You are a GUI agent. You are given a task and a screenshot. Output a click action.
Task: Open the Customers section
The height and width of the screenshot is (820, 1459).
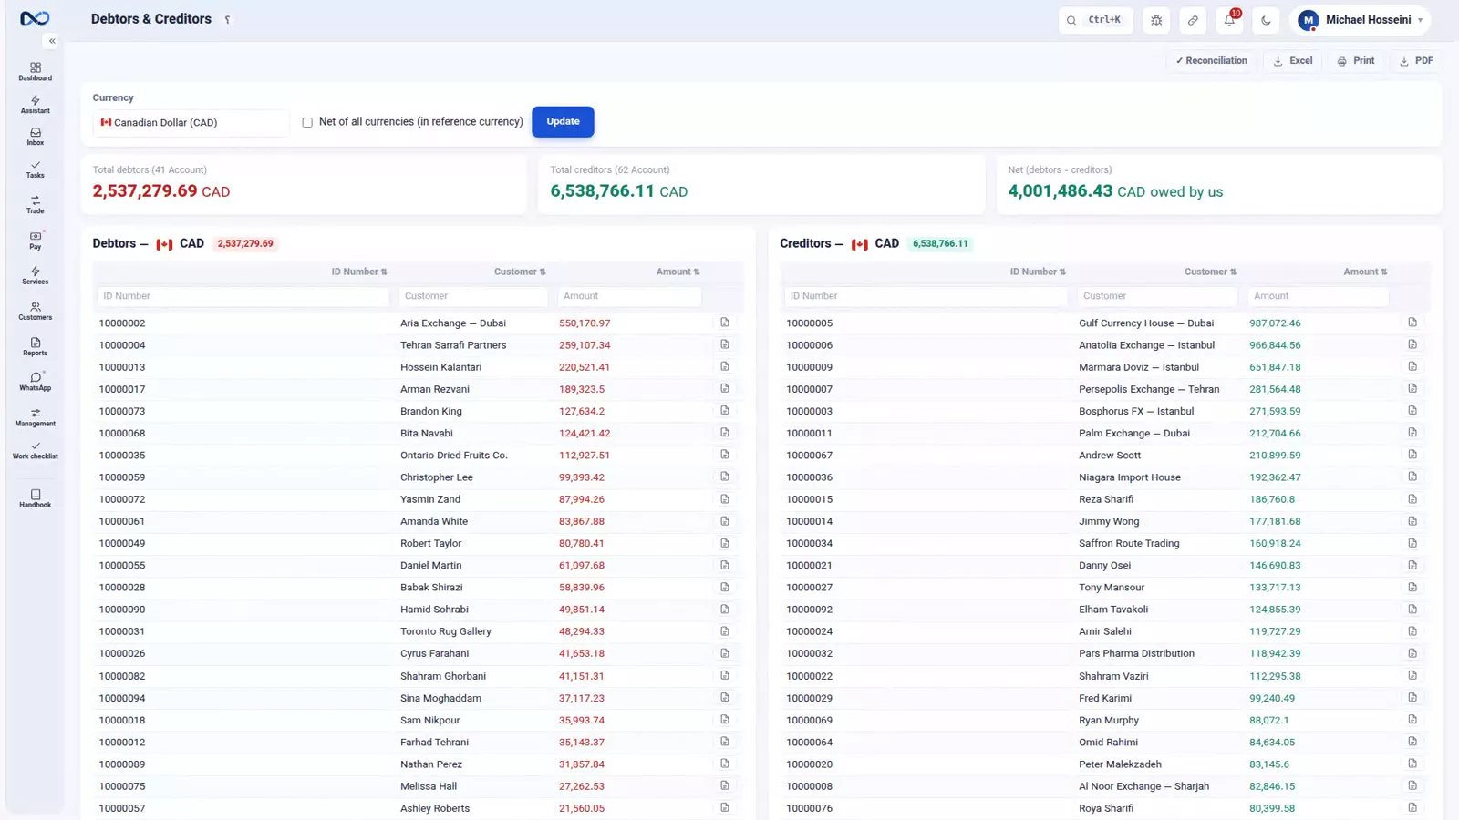[x=36, y=311]
